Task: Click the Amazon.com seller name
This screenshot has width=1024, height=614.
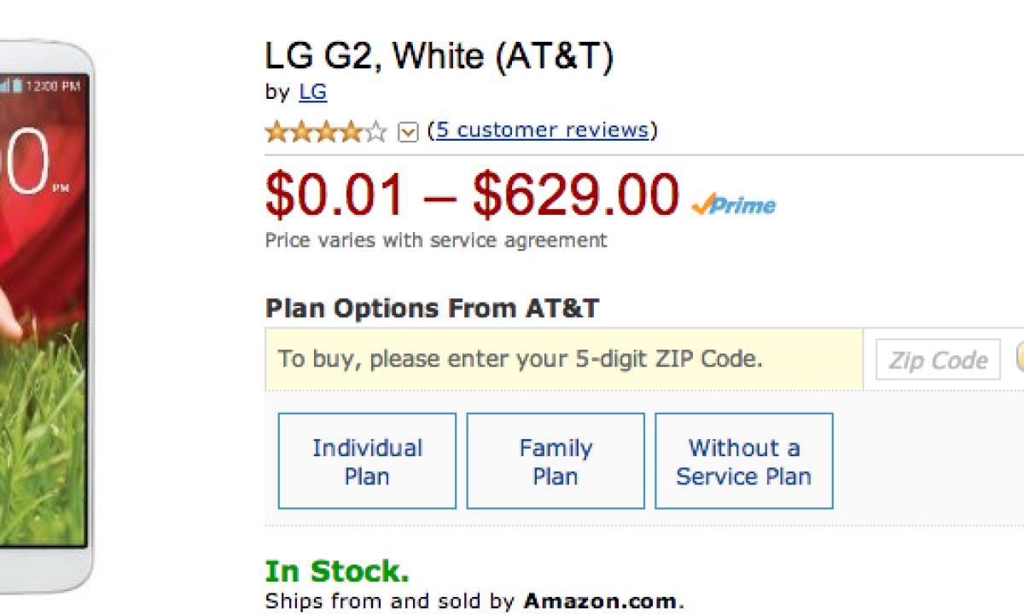Action: [601, 600]
